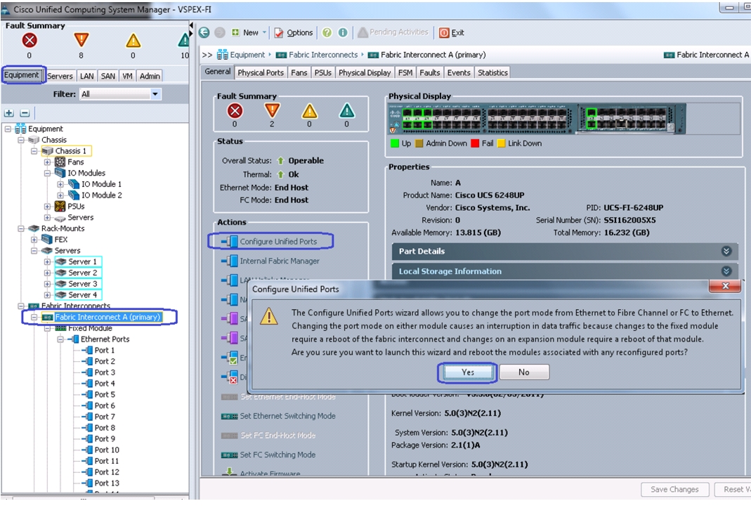Open the New toolbar menu
The height and width of the screenshot is (527, 751).
249,32
